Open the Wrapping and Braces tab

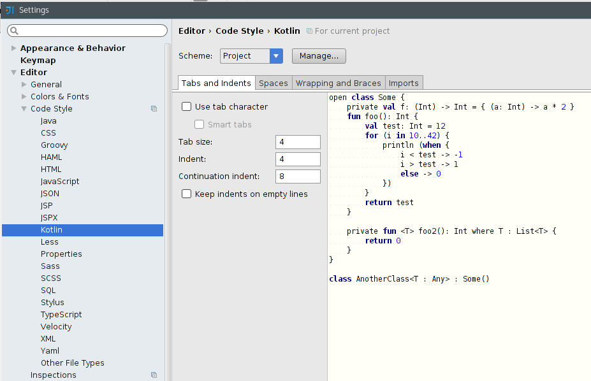coord(339,83)
